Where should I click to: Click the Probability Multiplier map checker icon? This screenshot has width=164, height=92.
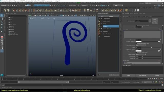[160, 42]
